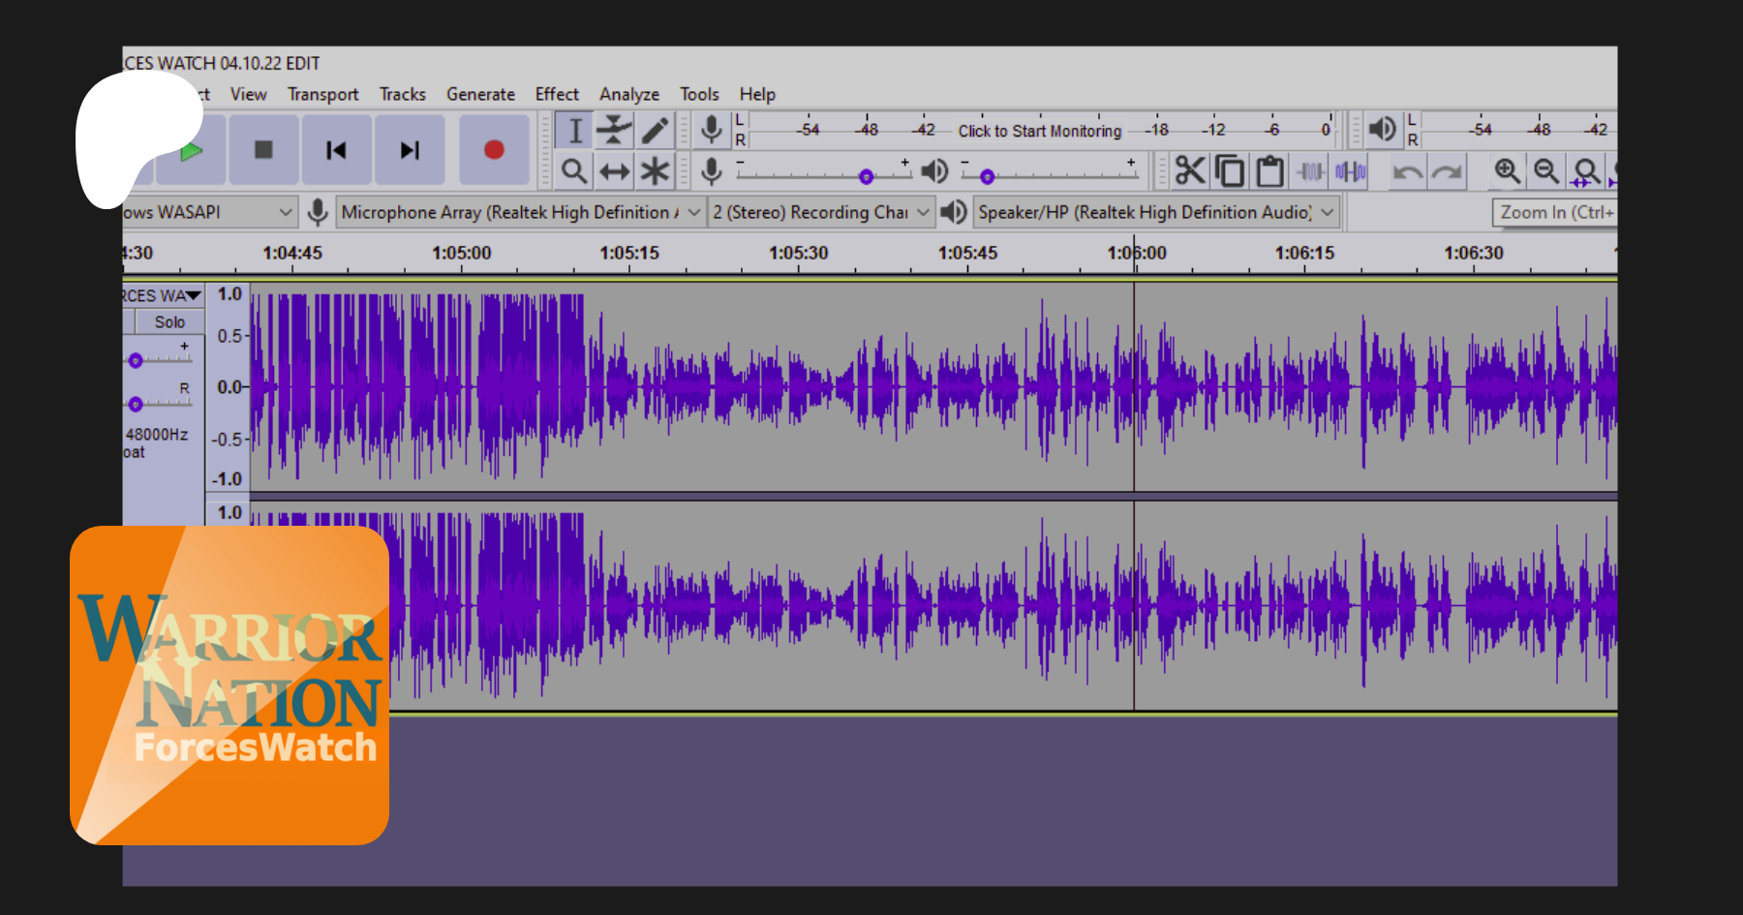Image resolution: width=1743 pixels, height=915 pixels.
Task: Enable the Selection I-beam tool
Action: point(574,130)
